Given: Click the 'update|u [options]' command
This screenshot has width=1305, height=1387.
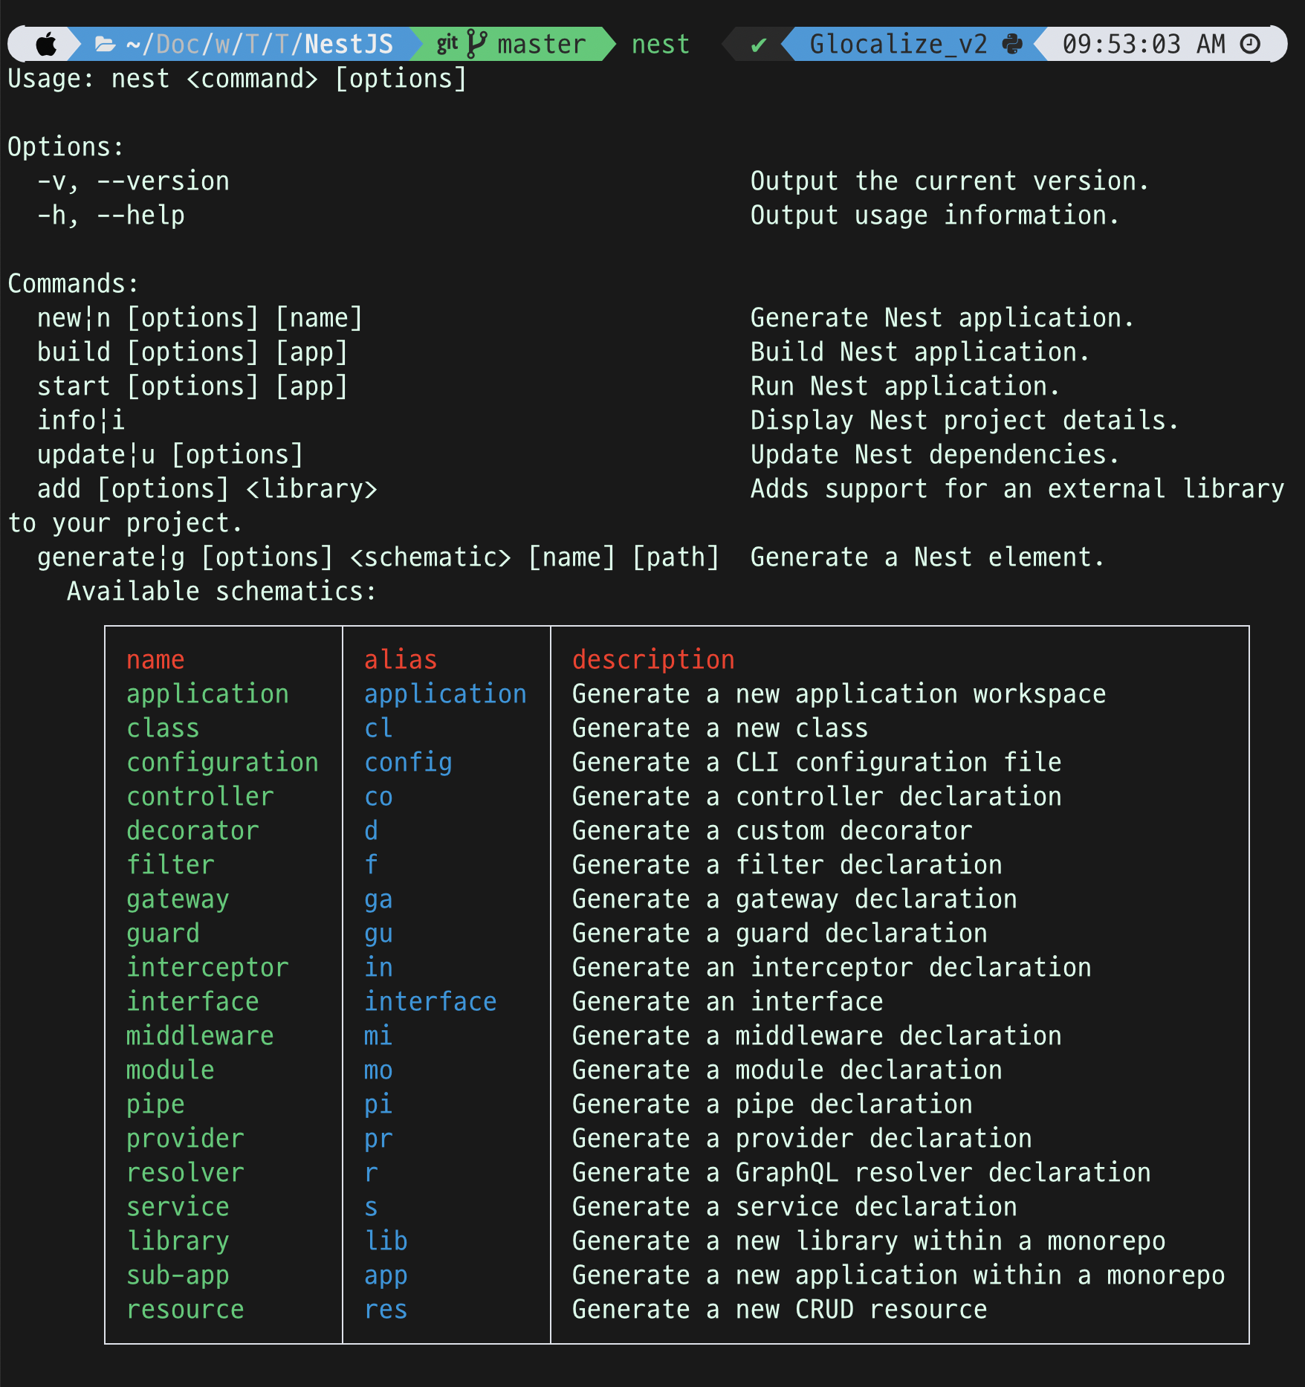Looking at the screenshot, I should pos(170,455).
